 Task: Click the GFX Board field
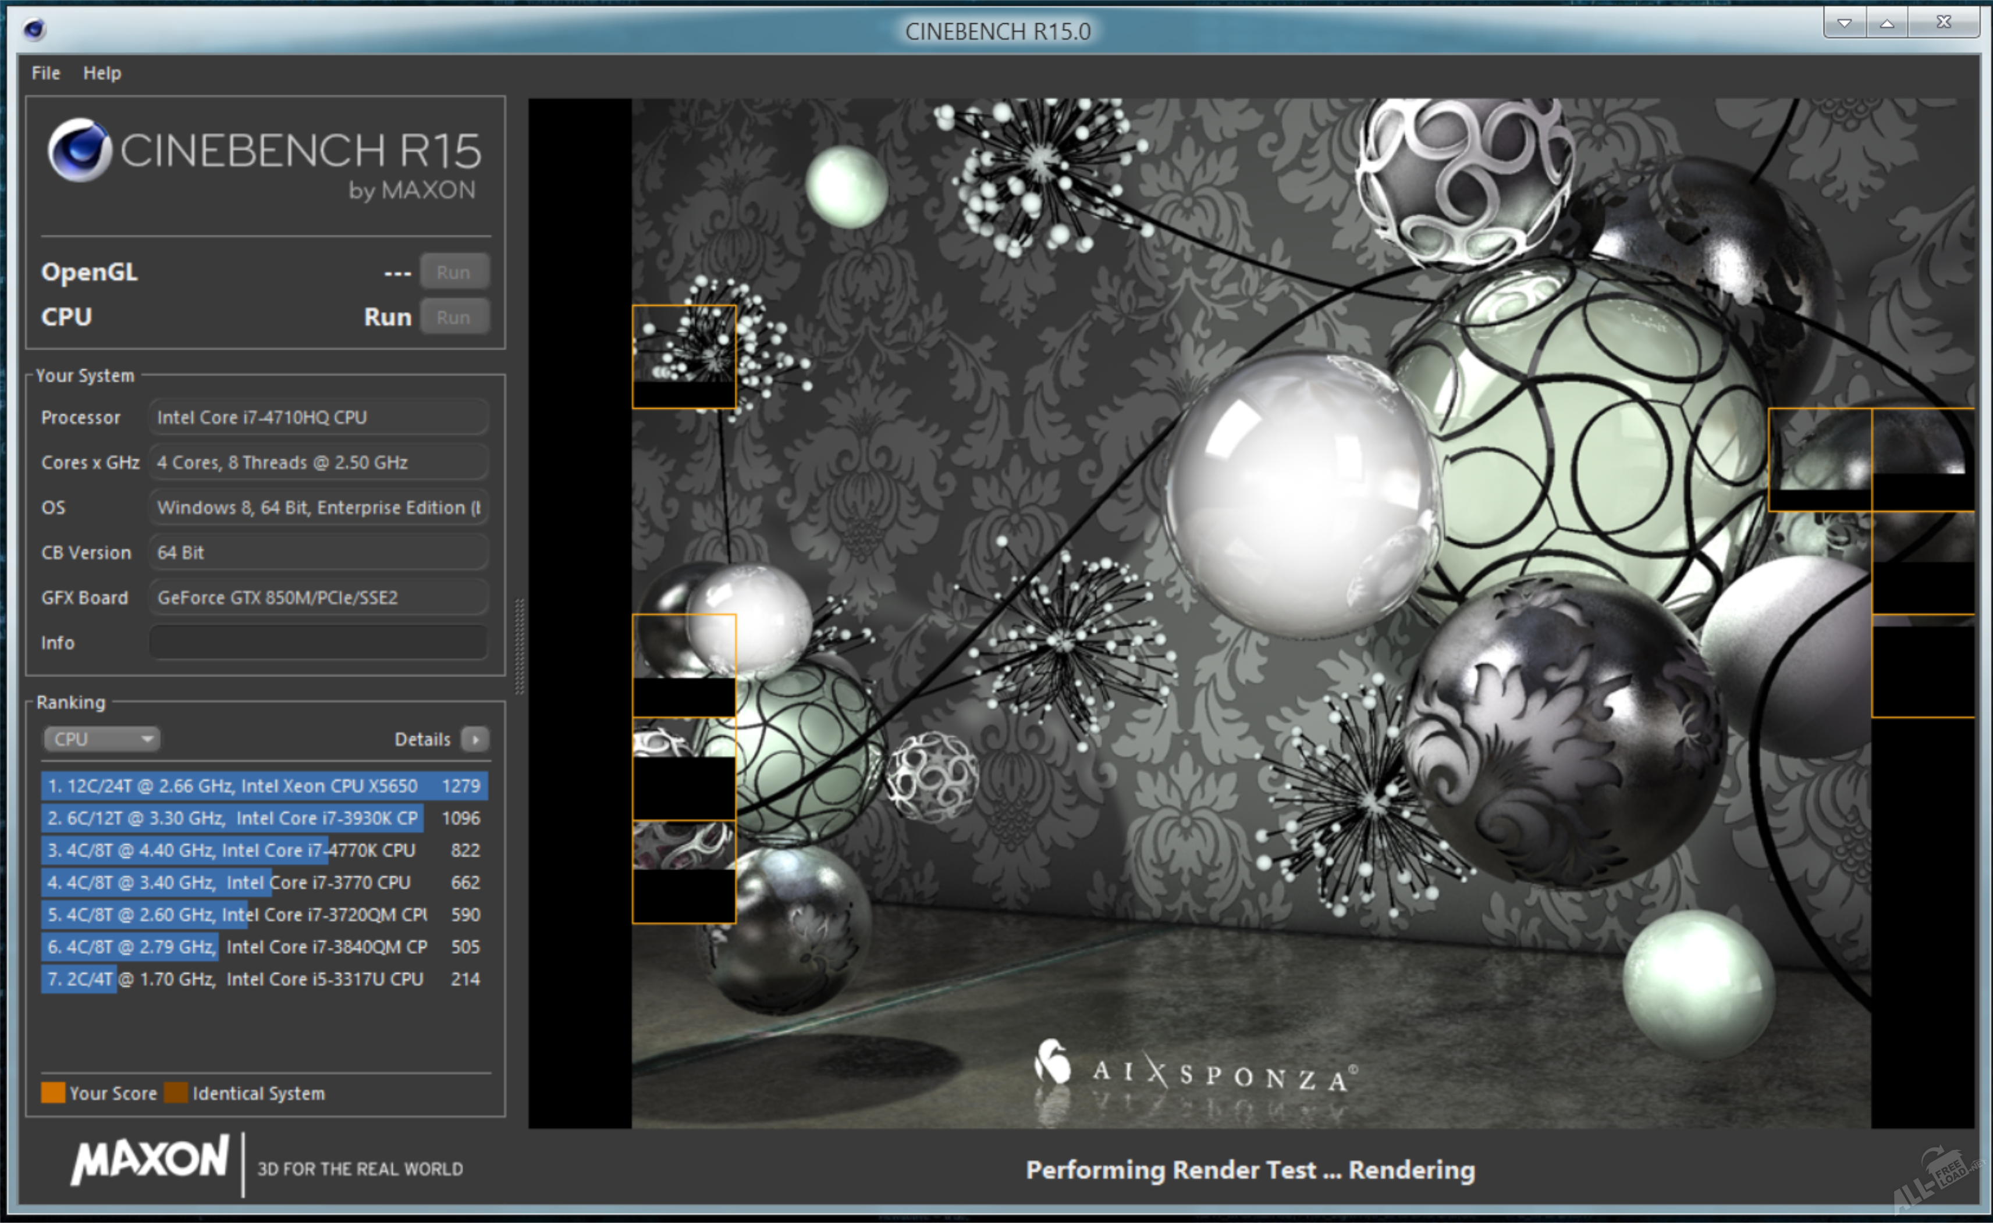pos(318,598)
